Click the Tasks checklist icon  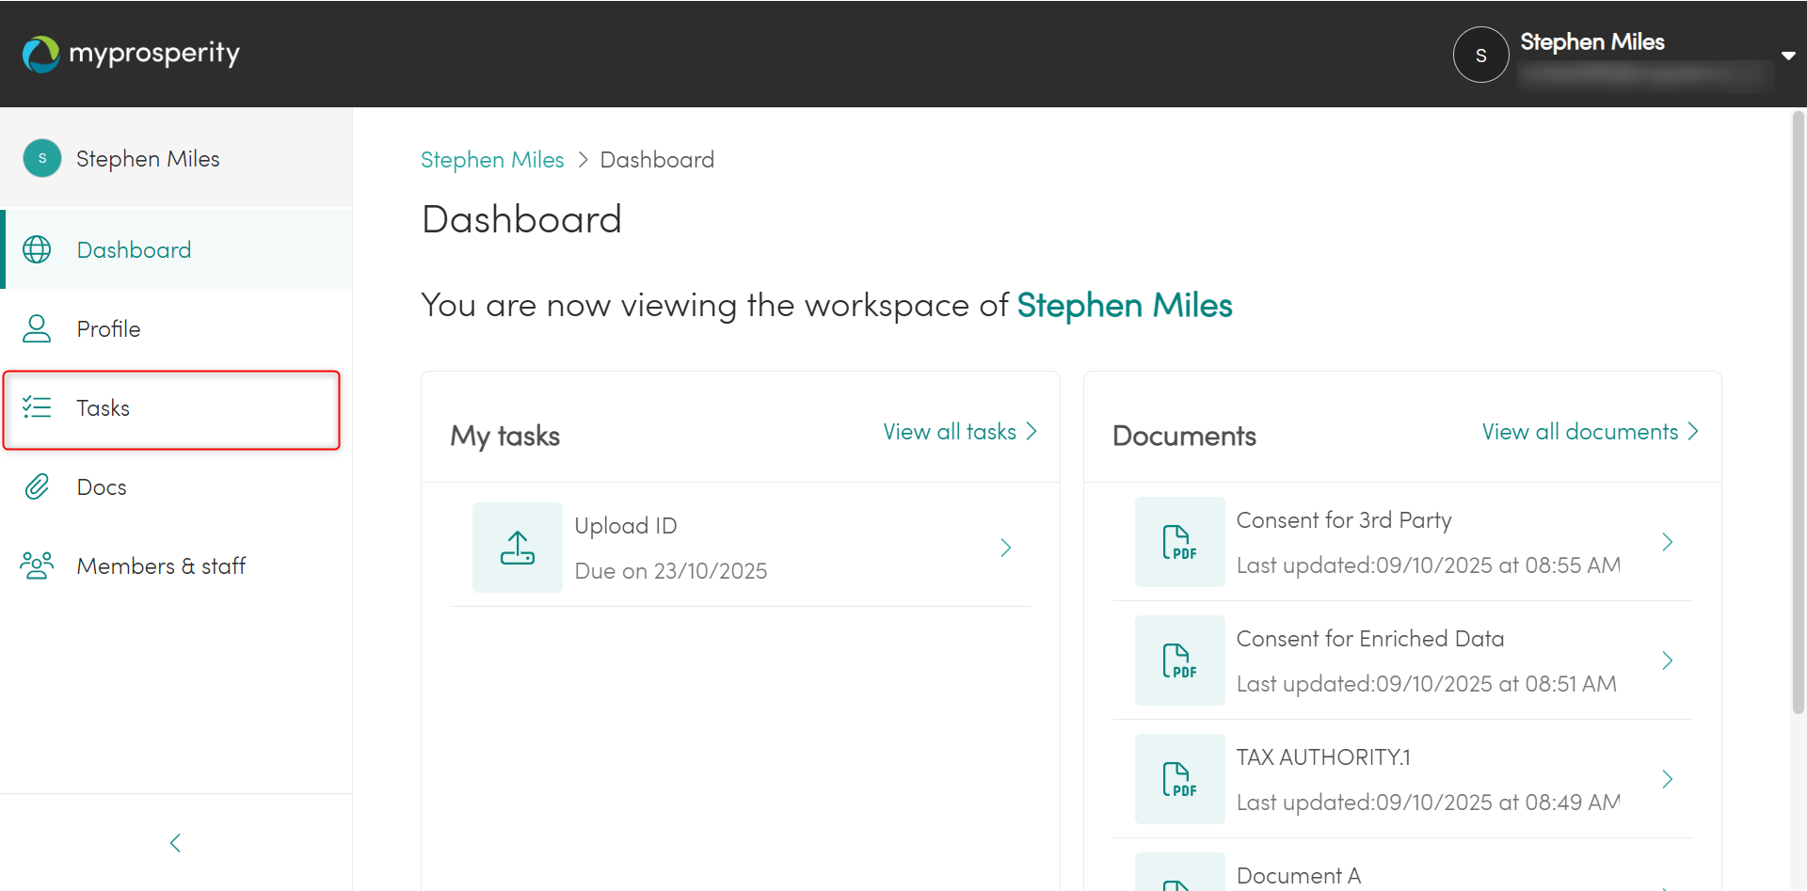37,407
